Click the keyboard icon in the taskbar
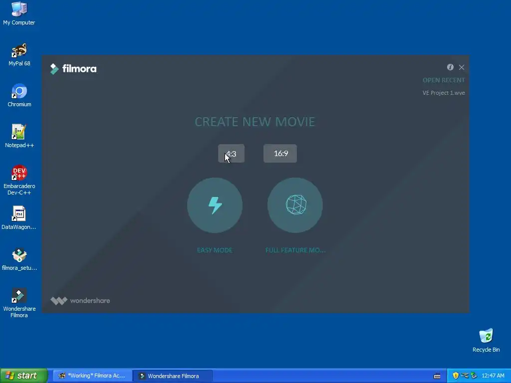 [x=437, y=376]
